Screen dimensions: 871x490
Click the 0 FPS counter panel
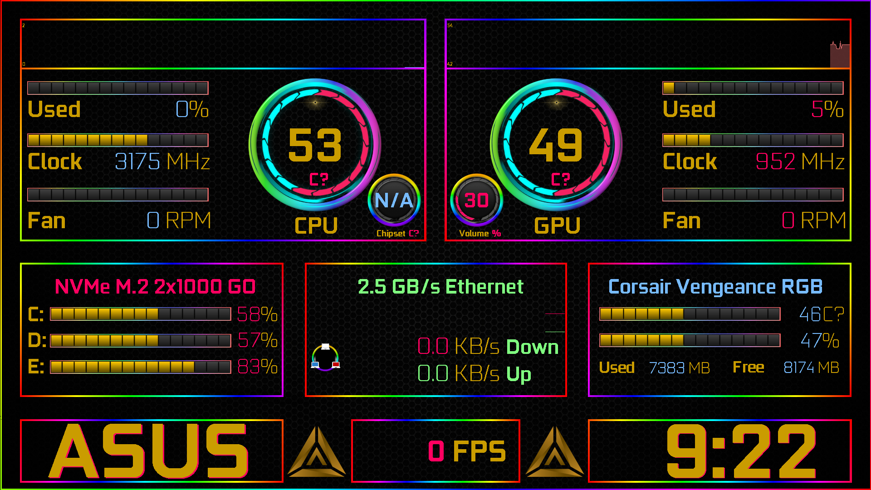coord(435,451)
